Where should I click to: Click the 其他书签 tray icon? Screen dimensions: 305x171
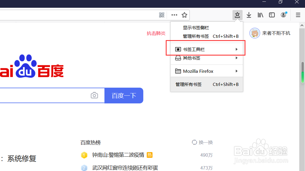178,58
